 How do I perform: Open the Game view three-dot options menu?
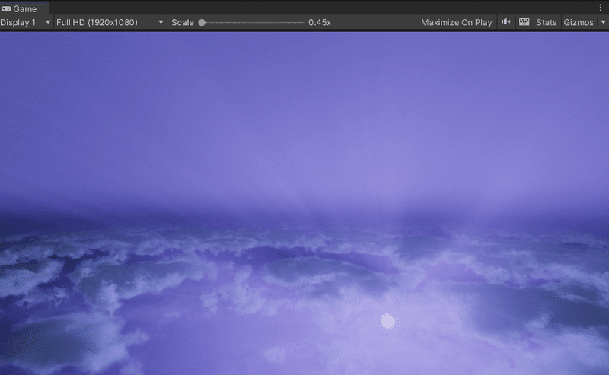601,8
